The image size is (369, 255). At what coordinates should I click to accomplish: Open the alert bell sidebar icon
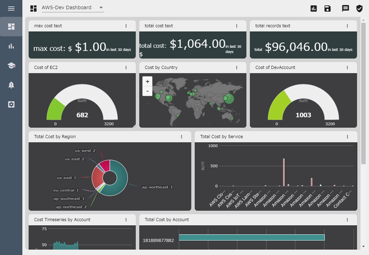tap(11, 85)
